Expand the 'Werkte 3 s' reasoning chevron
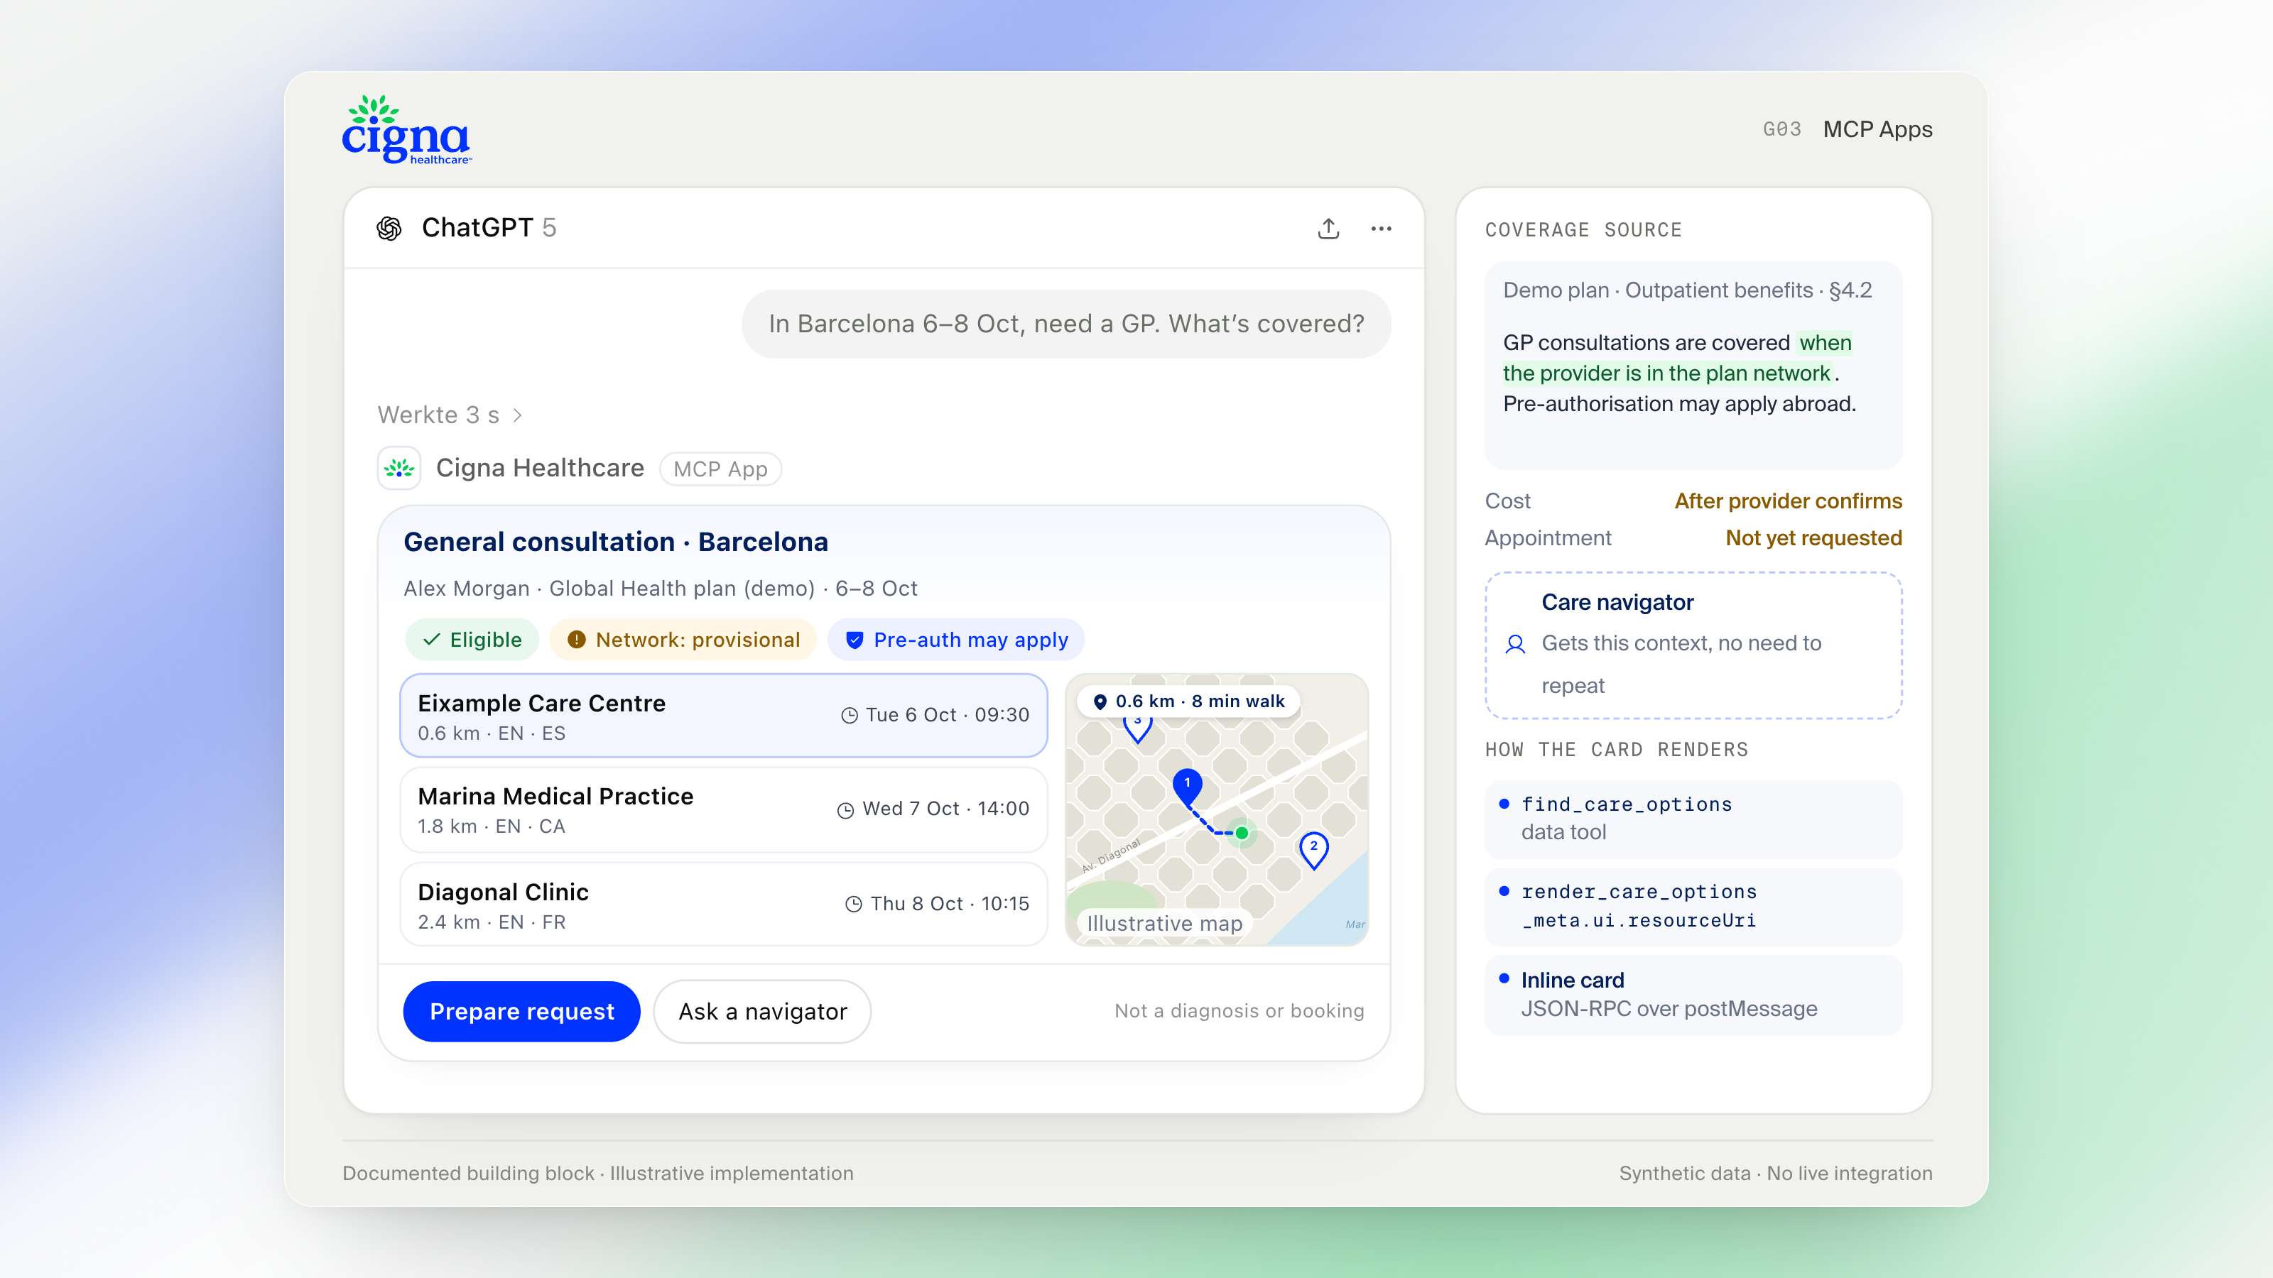 (518, 415)
